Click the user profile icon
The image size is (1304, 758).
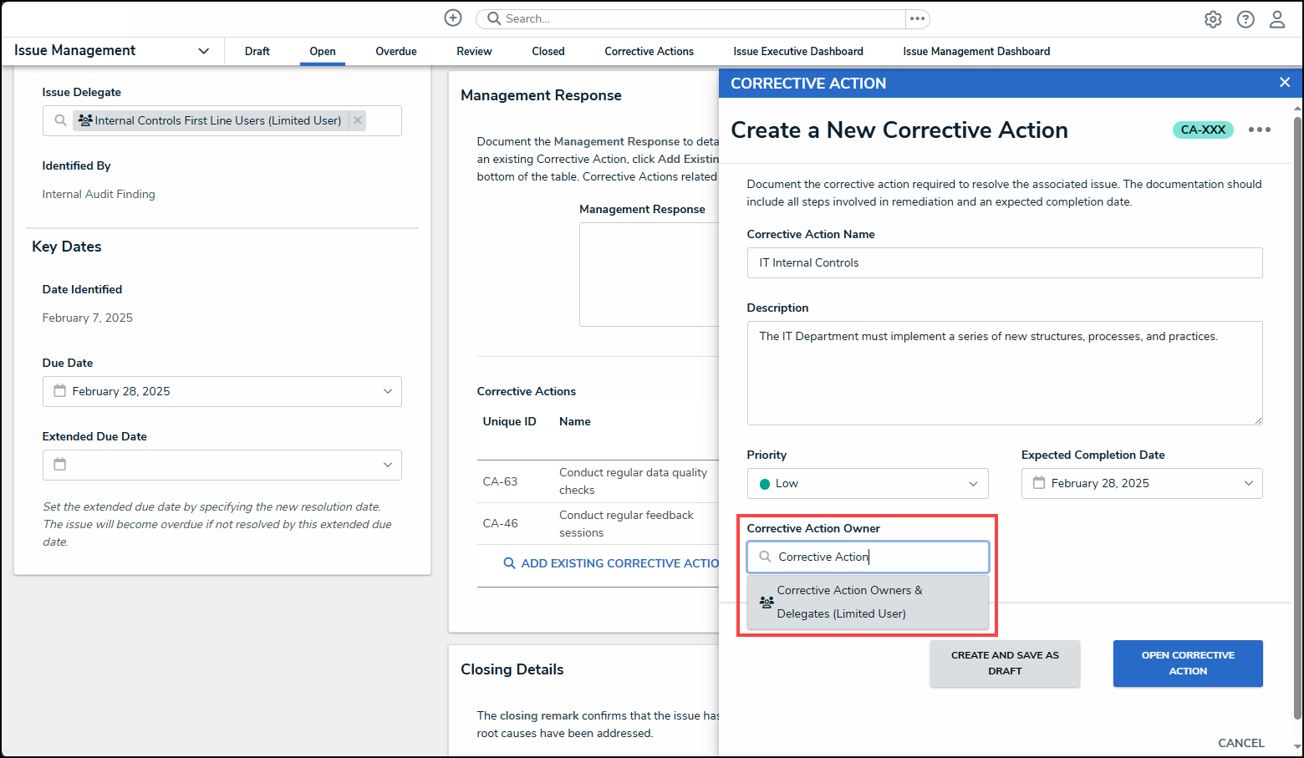click(x=1276, y=18)
